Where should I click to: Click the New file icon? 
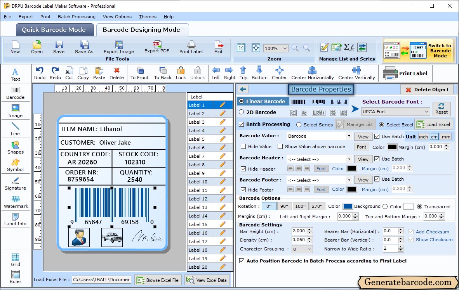[x=15, y=47]
